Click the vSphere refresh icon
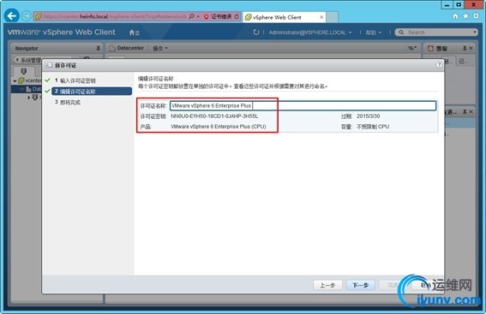This screenshot has width=486, height=314. (x=255, y=33)
